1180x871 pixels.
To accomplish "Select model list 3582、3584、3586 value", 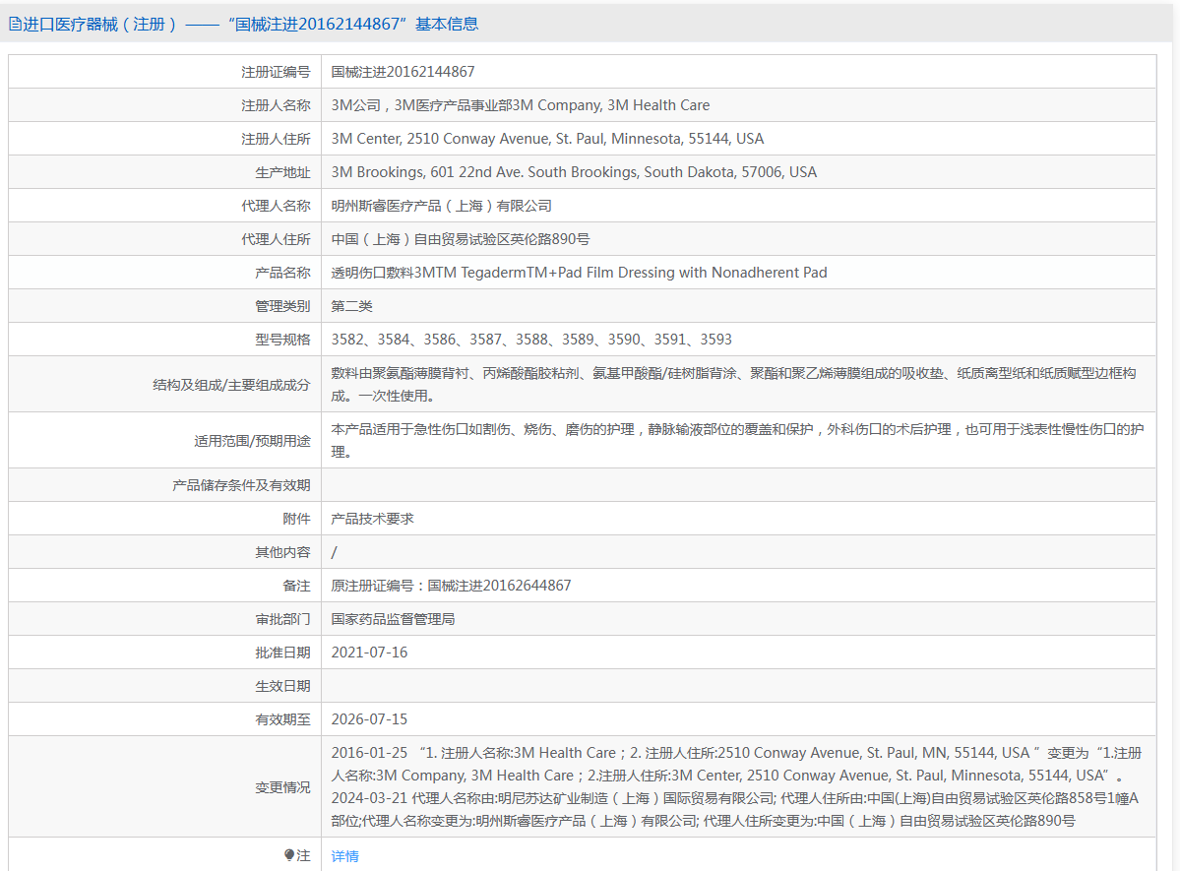I will (x=531, y=339).
